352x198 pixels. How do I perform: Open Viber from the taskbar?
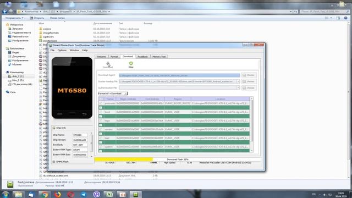pos(97,194)
